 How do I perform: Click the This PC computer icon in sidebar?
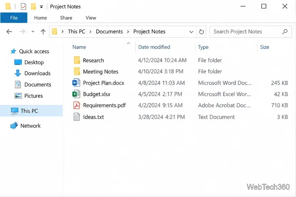[15, 111]
